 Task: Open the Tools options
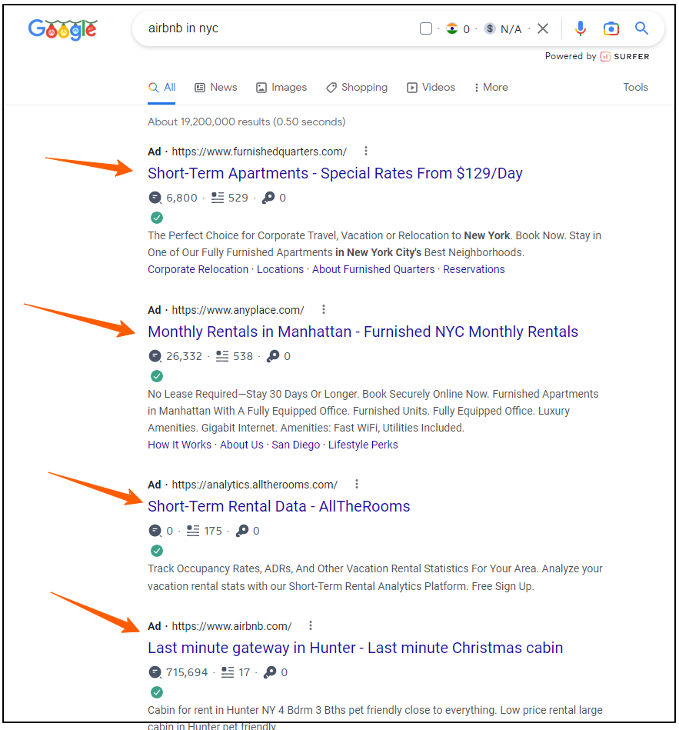(636, 88)
